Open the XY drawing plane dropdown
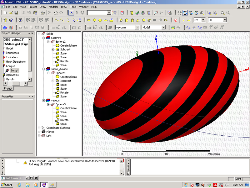Screen dimensions: 250x188 203,20
